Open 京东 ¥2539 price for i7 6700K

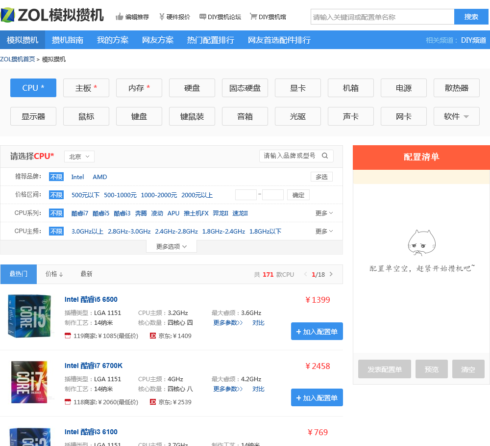171,402
